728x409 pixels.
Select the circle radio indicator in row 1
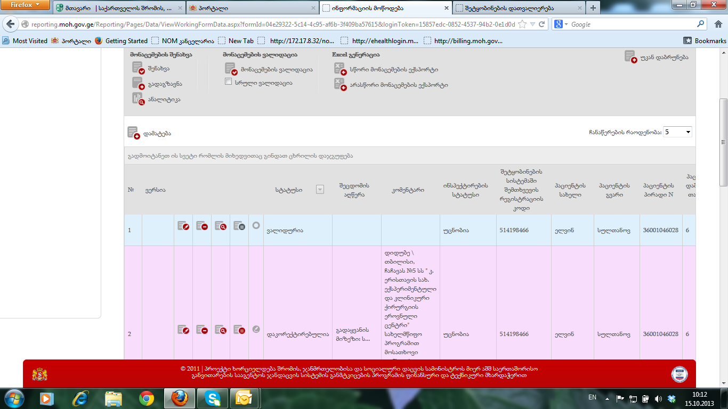point(256,225)
